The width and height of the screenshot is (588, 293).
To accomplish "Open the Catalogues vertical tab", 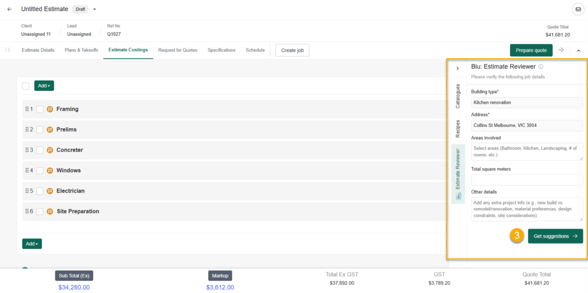I will tap(458, 96).
